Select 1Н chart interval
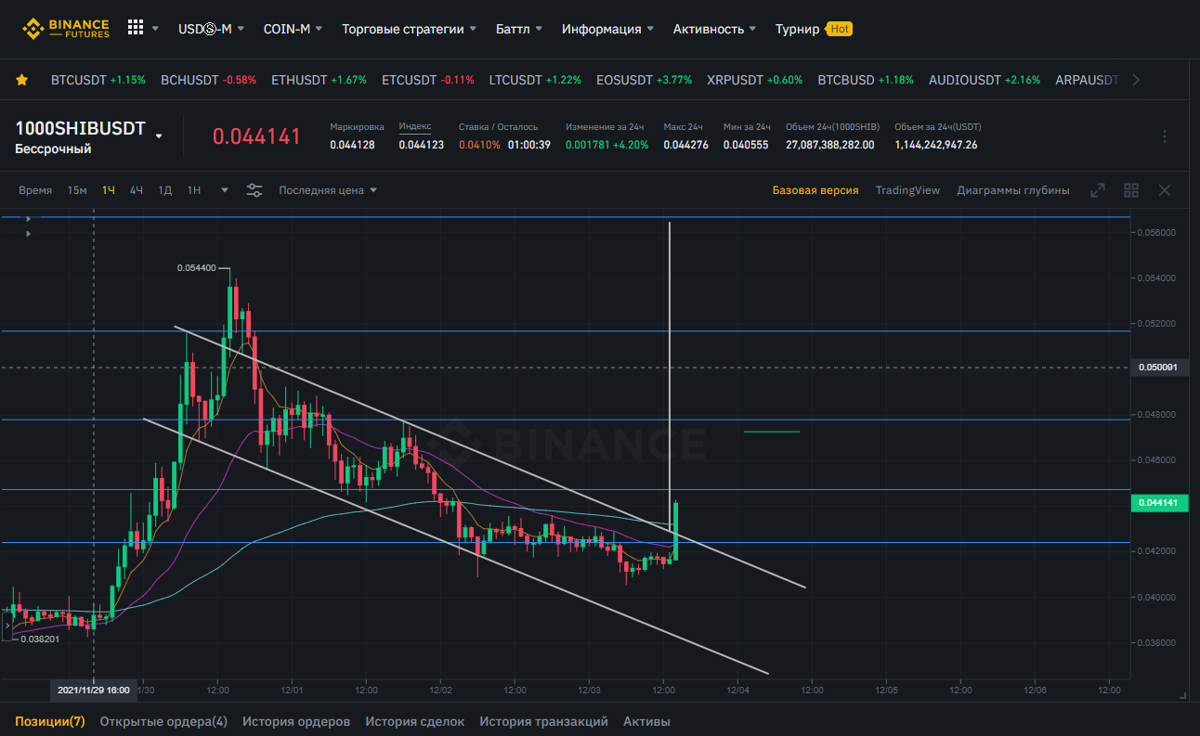 (194, 190)
